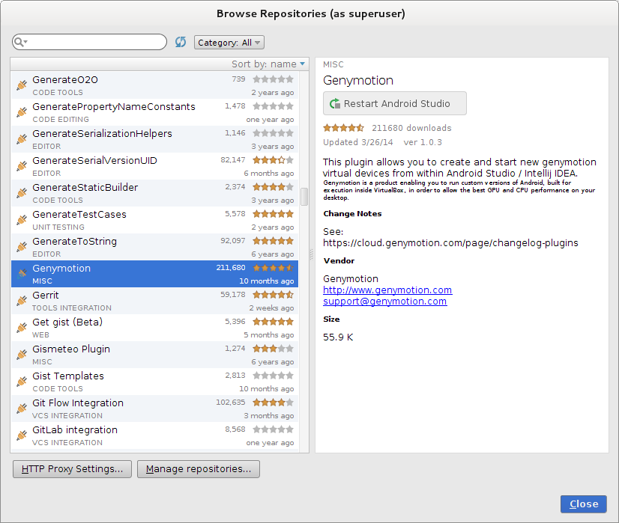Click plugin icon next to GitLab integration
The width and height of the screenshot is (619, 523).
pyautogui.click(x=22, y=435)
